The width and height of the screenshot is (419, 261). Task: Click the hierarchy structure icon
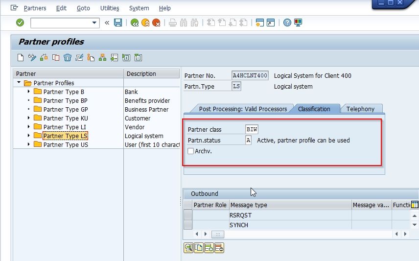[103, 57]
